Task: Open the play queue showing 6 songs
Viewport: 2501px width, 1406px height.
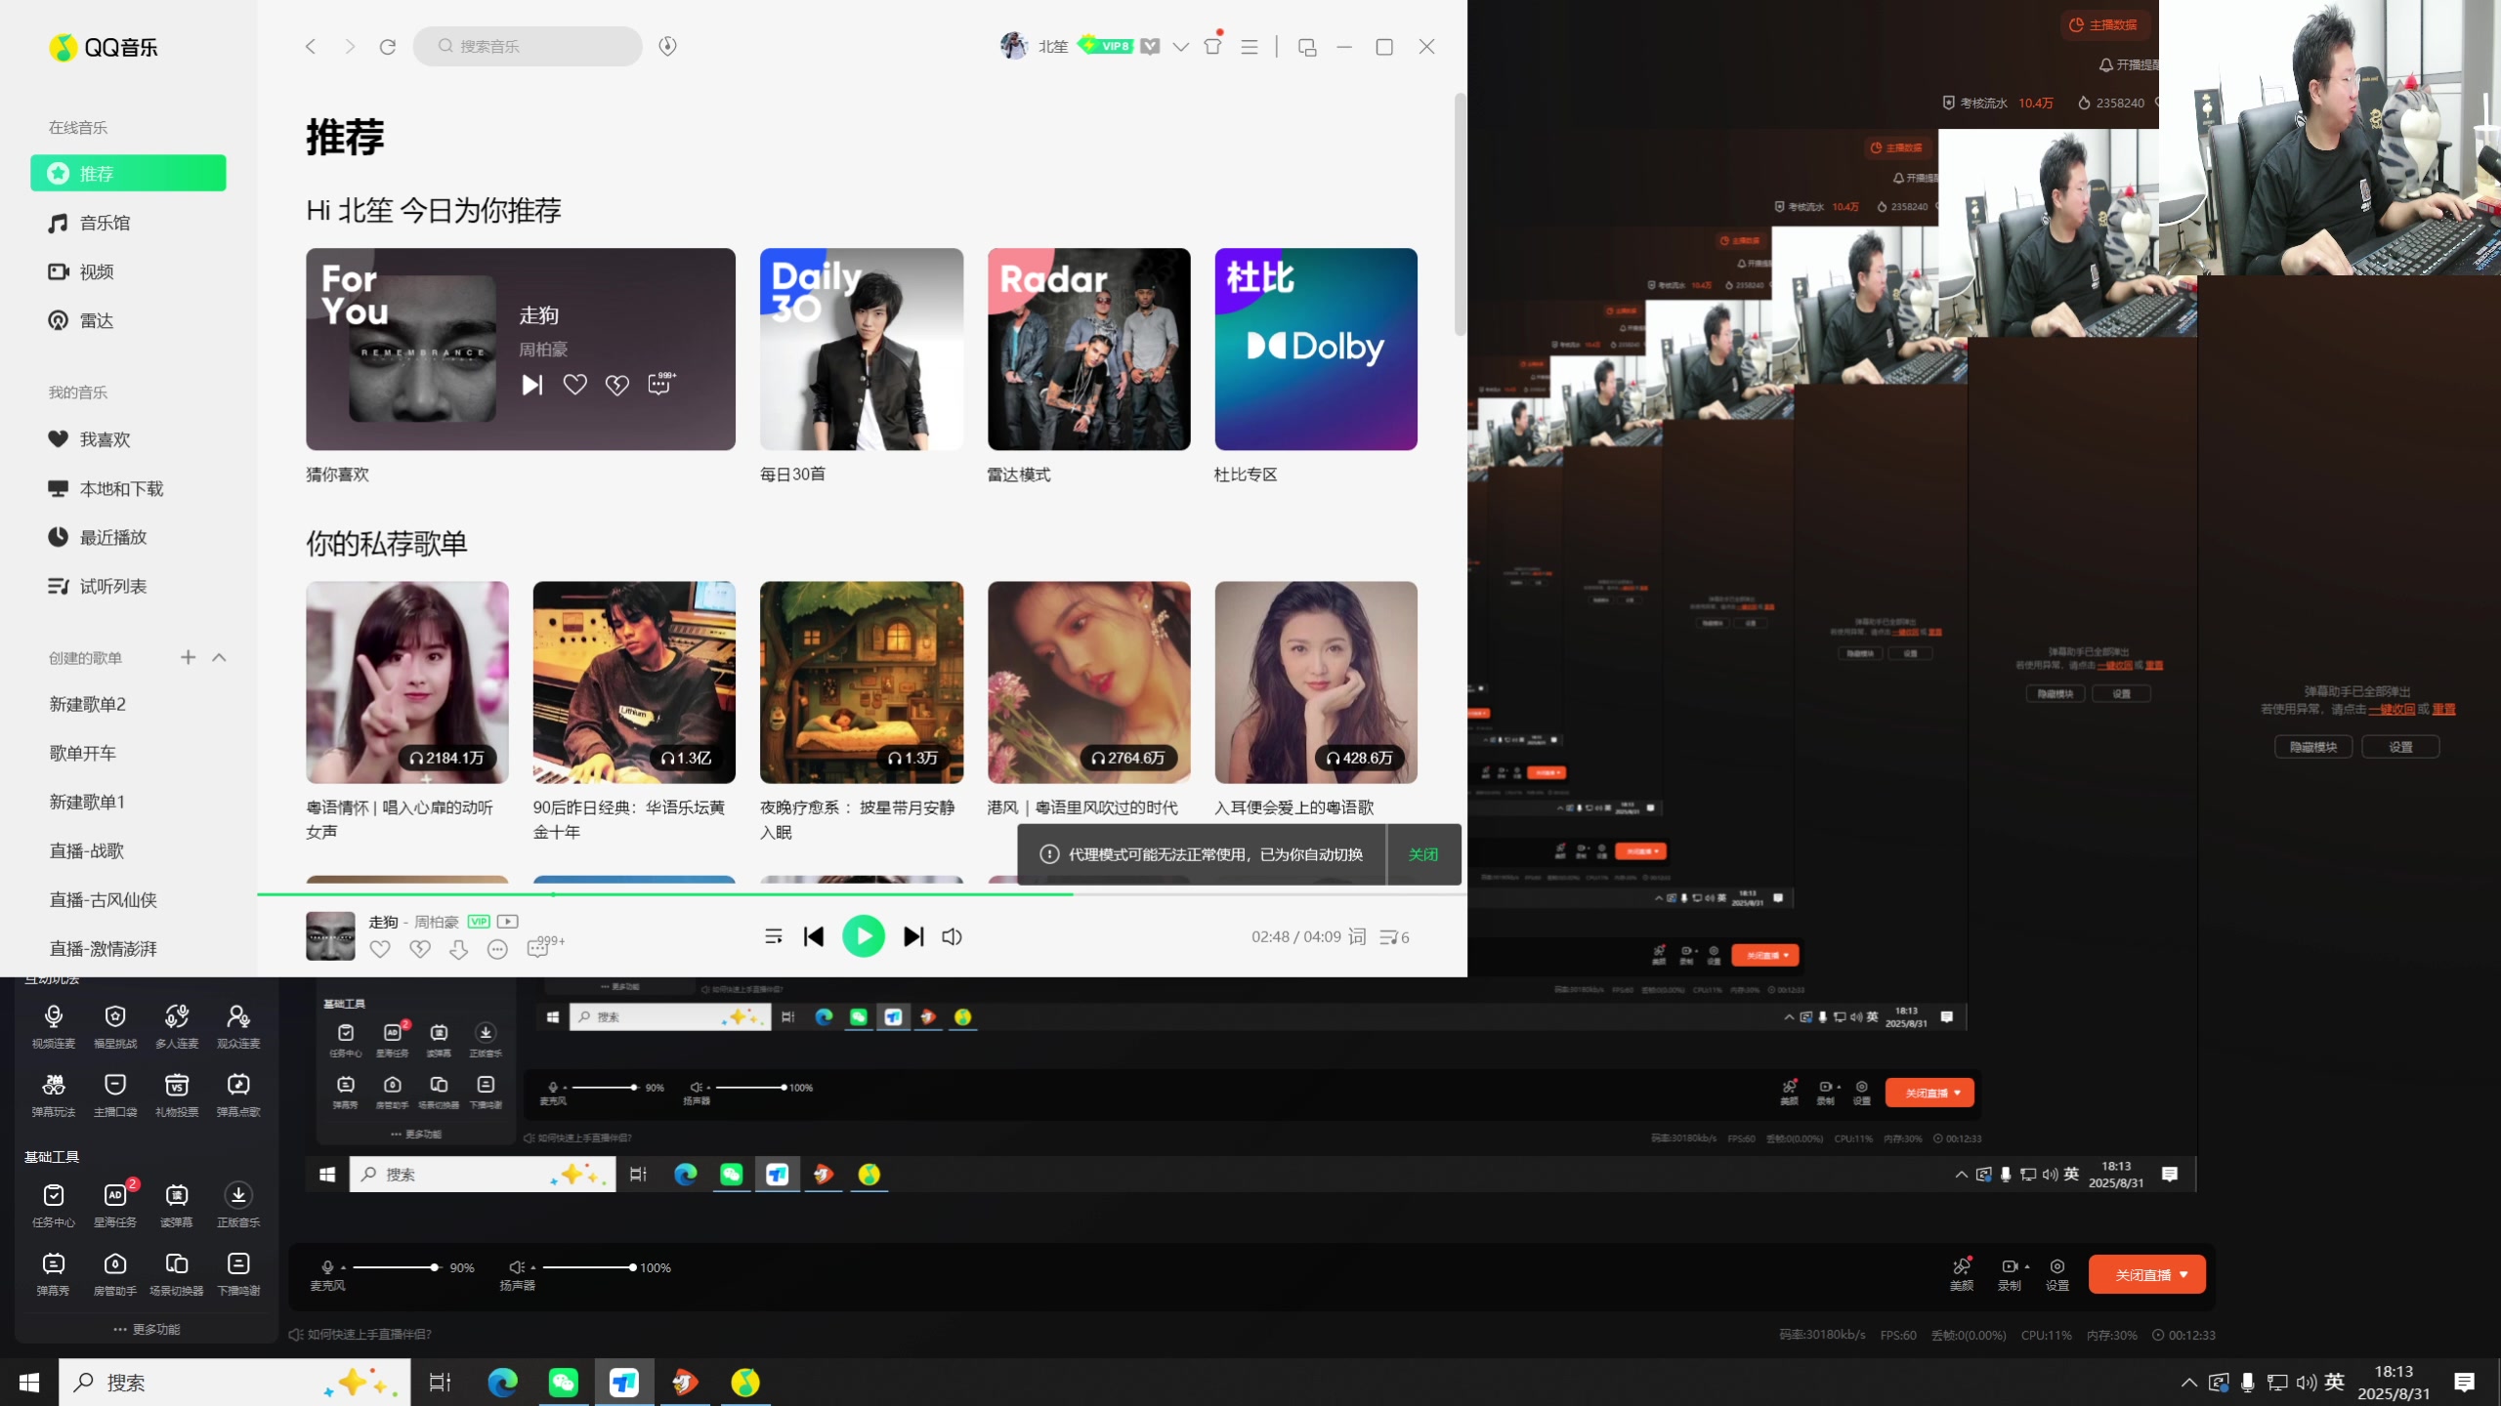Action: click(x=1394, y=937)
